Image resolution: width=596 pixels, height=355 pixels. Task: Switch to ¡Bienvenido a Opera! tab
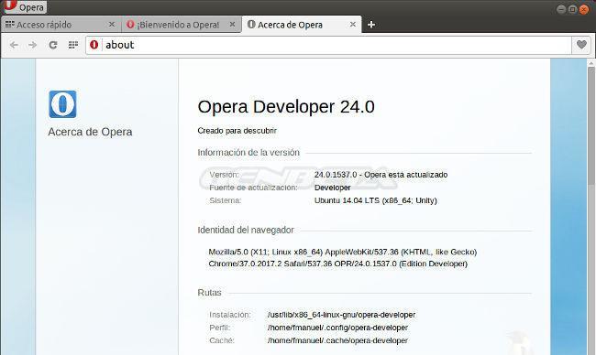click(x=181, y=25)
